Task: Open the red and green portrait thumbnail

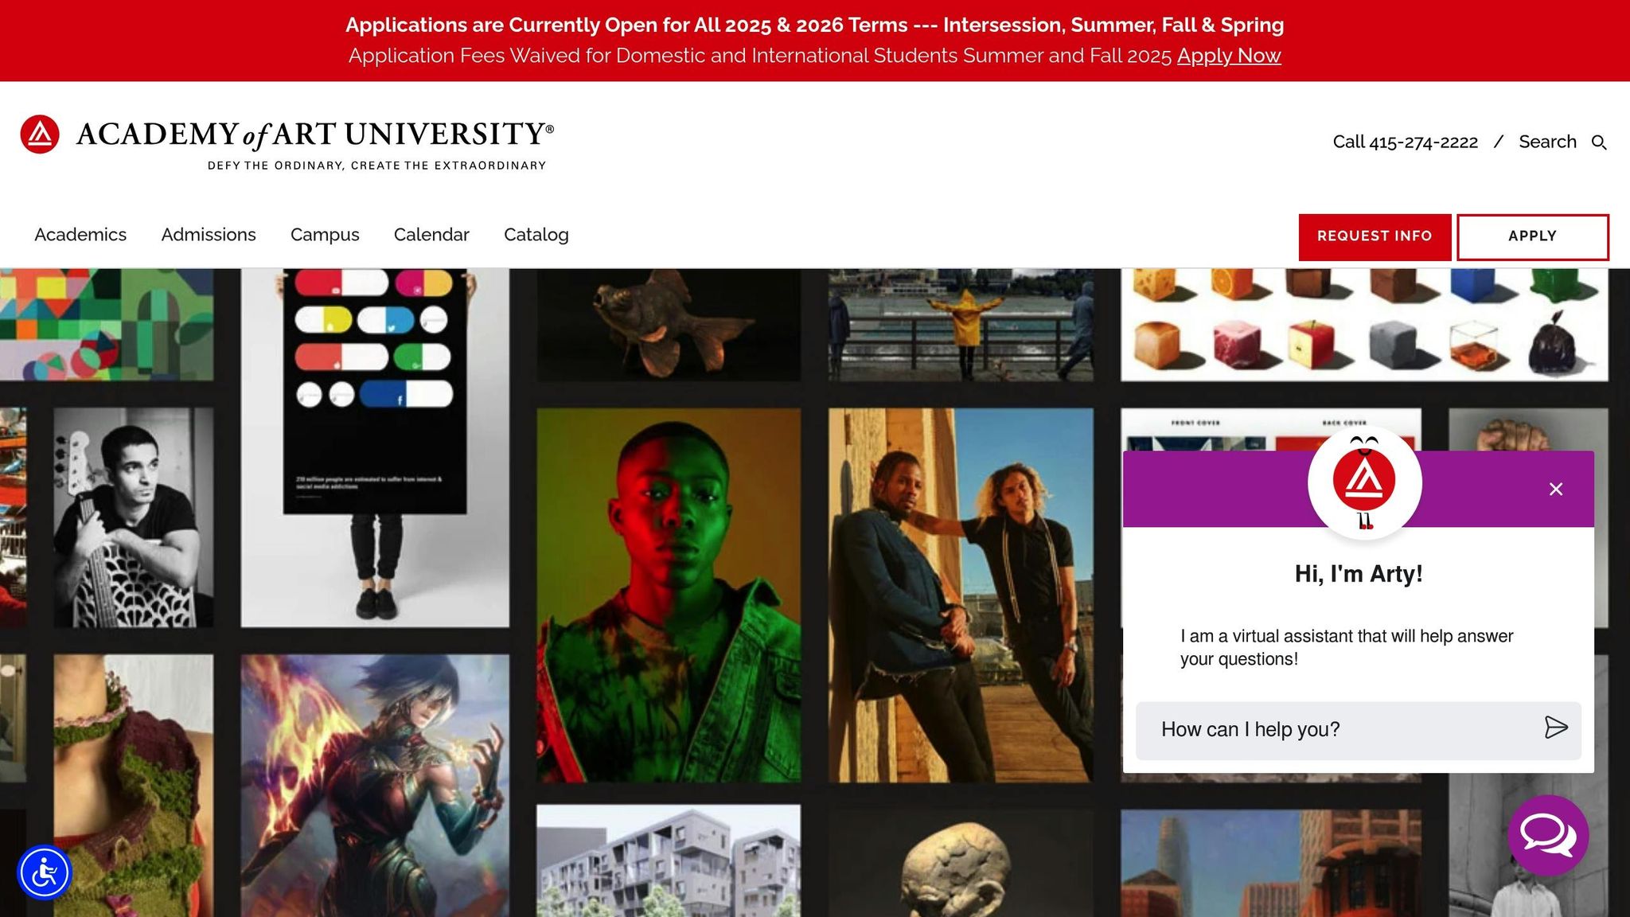Action: pos(669,595)
